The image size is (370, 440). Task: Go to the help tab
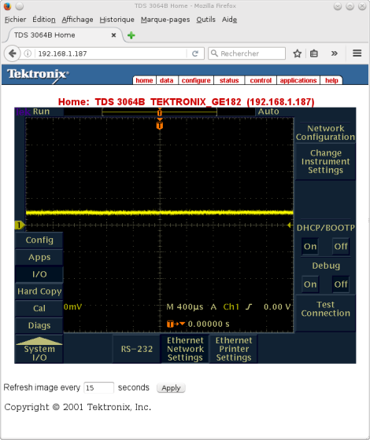331,80
